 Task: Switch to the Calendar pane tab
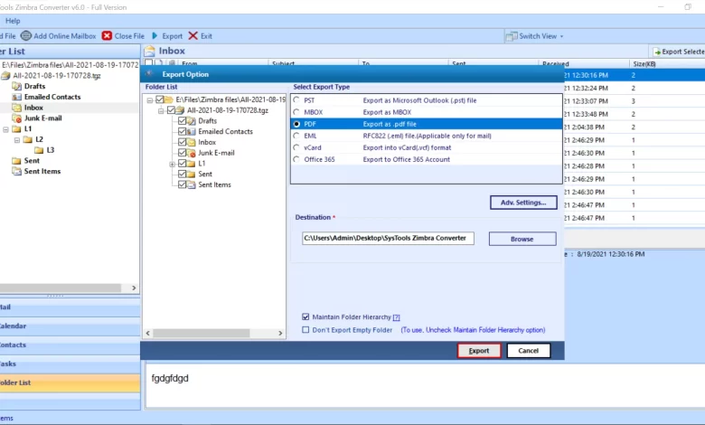(x=70, y=326)
